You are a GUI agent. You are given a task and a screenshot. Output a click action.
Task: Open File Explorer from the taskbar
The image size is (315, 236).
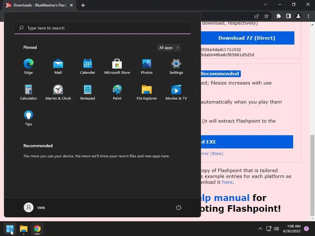pyautogui.click(x=23, y=229)
